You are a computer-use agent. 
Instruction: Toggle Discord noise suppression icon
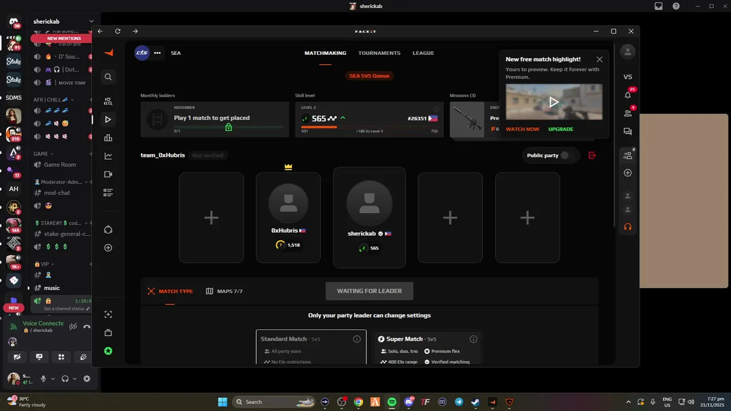(73, 327)
